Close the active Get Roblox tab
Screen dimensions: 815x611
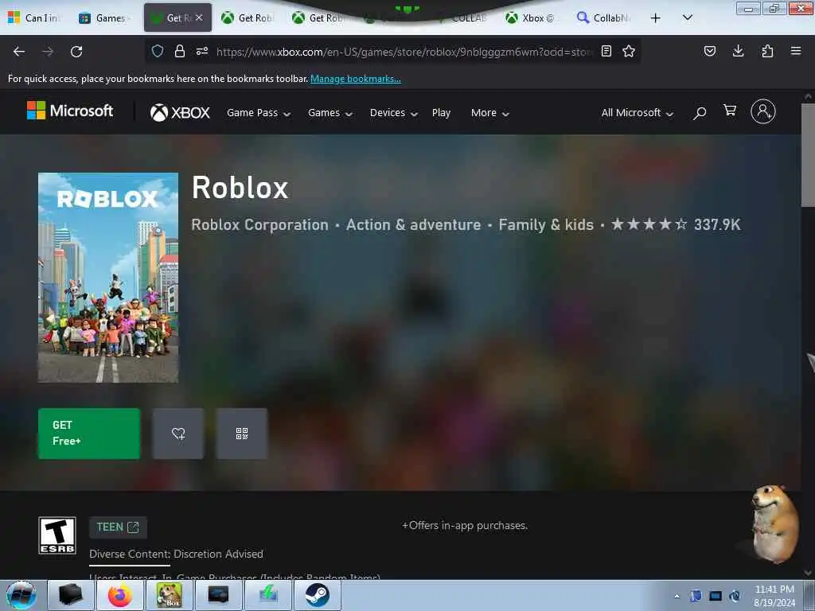point(199,18)
